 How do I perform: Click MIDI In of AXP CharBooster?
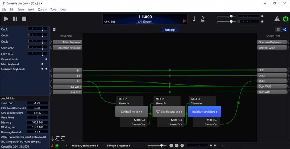160,99
